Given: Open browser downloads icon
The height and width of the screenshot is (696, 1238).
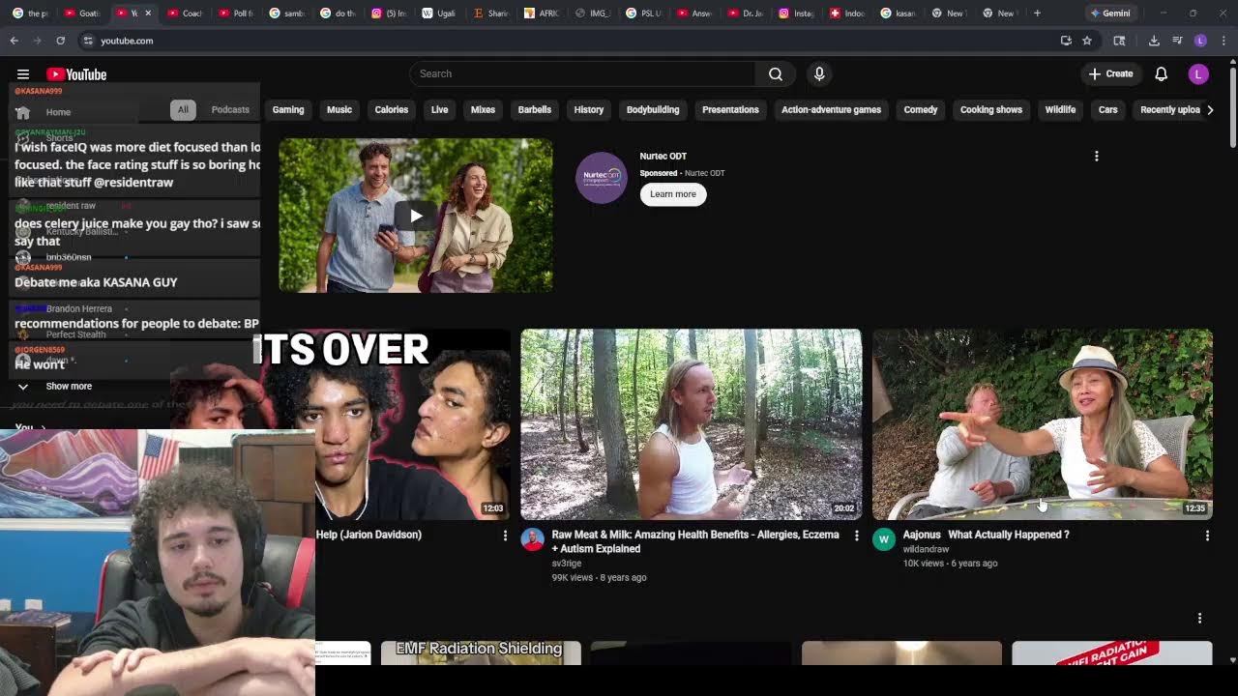Looking at the screenshot, I should [1154, 41].
